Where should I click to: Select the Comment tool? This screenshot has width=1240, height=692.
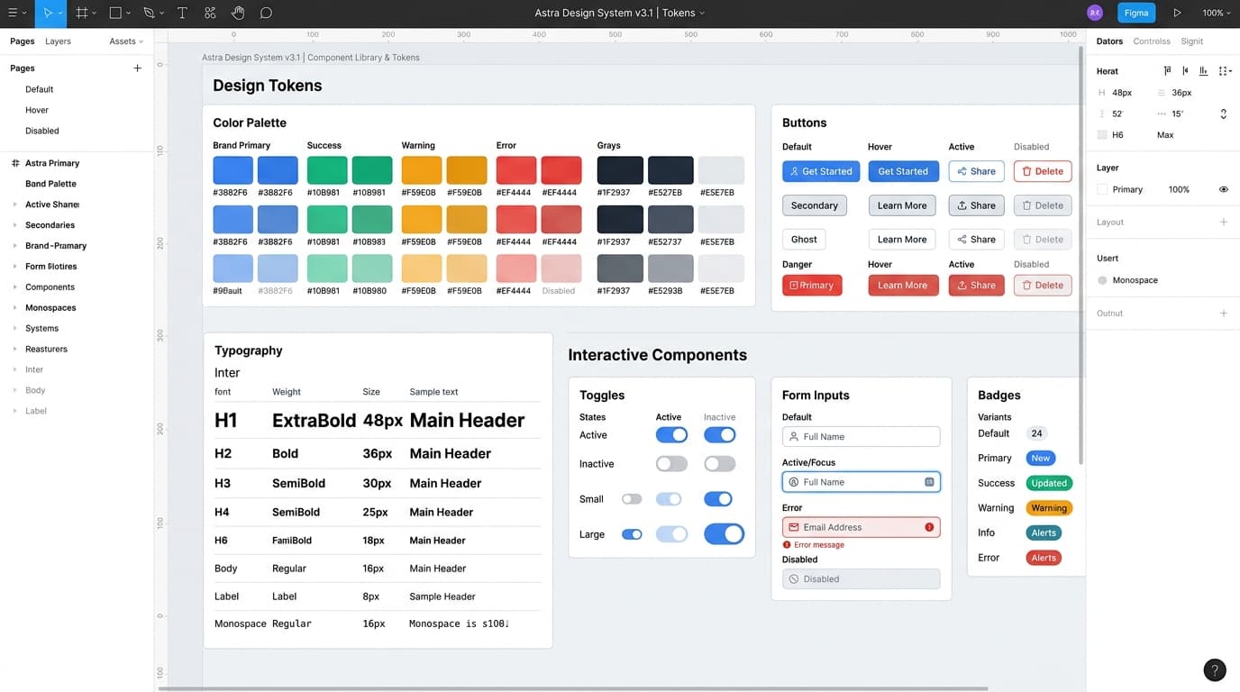tap(266, 13)
